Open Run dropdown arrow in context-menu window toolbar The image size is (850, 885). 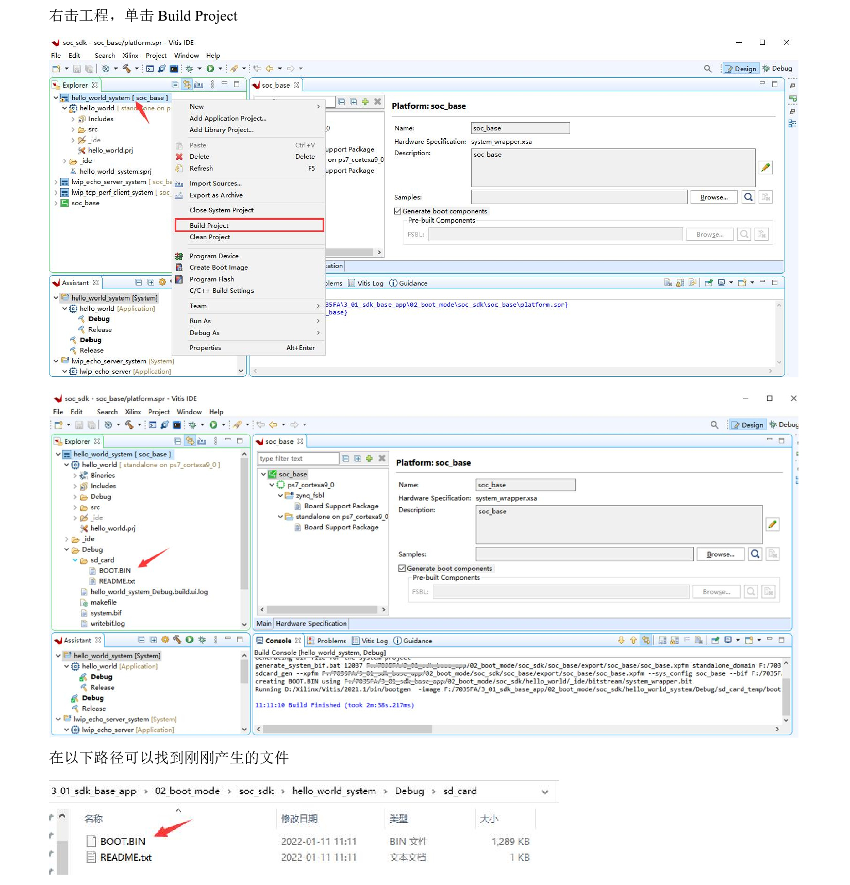click(220, 69)
